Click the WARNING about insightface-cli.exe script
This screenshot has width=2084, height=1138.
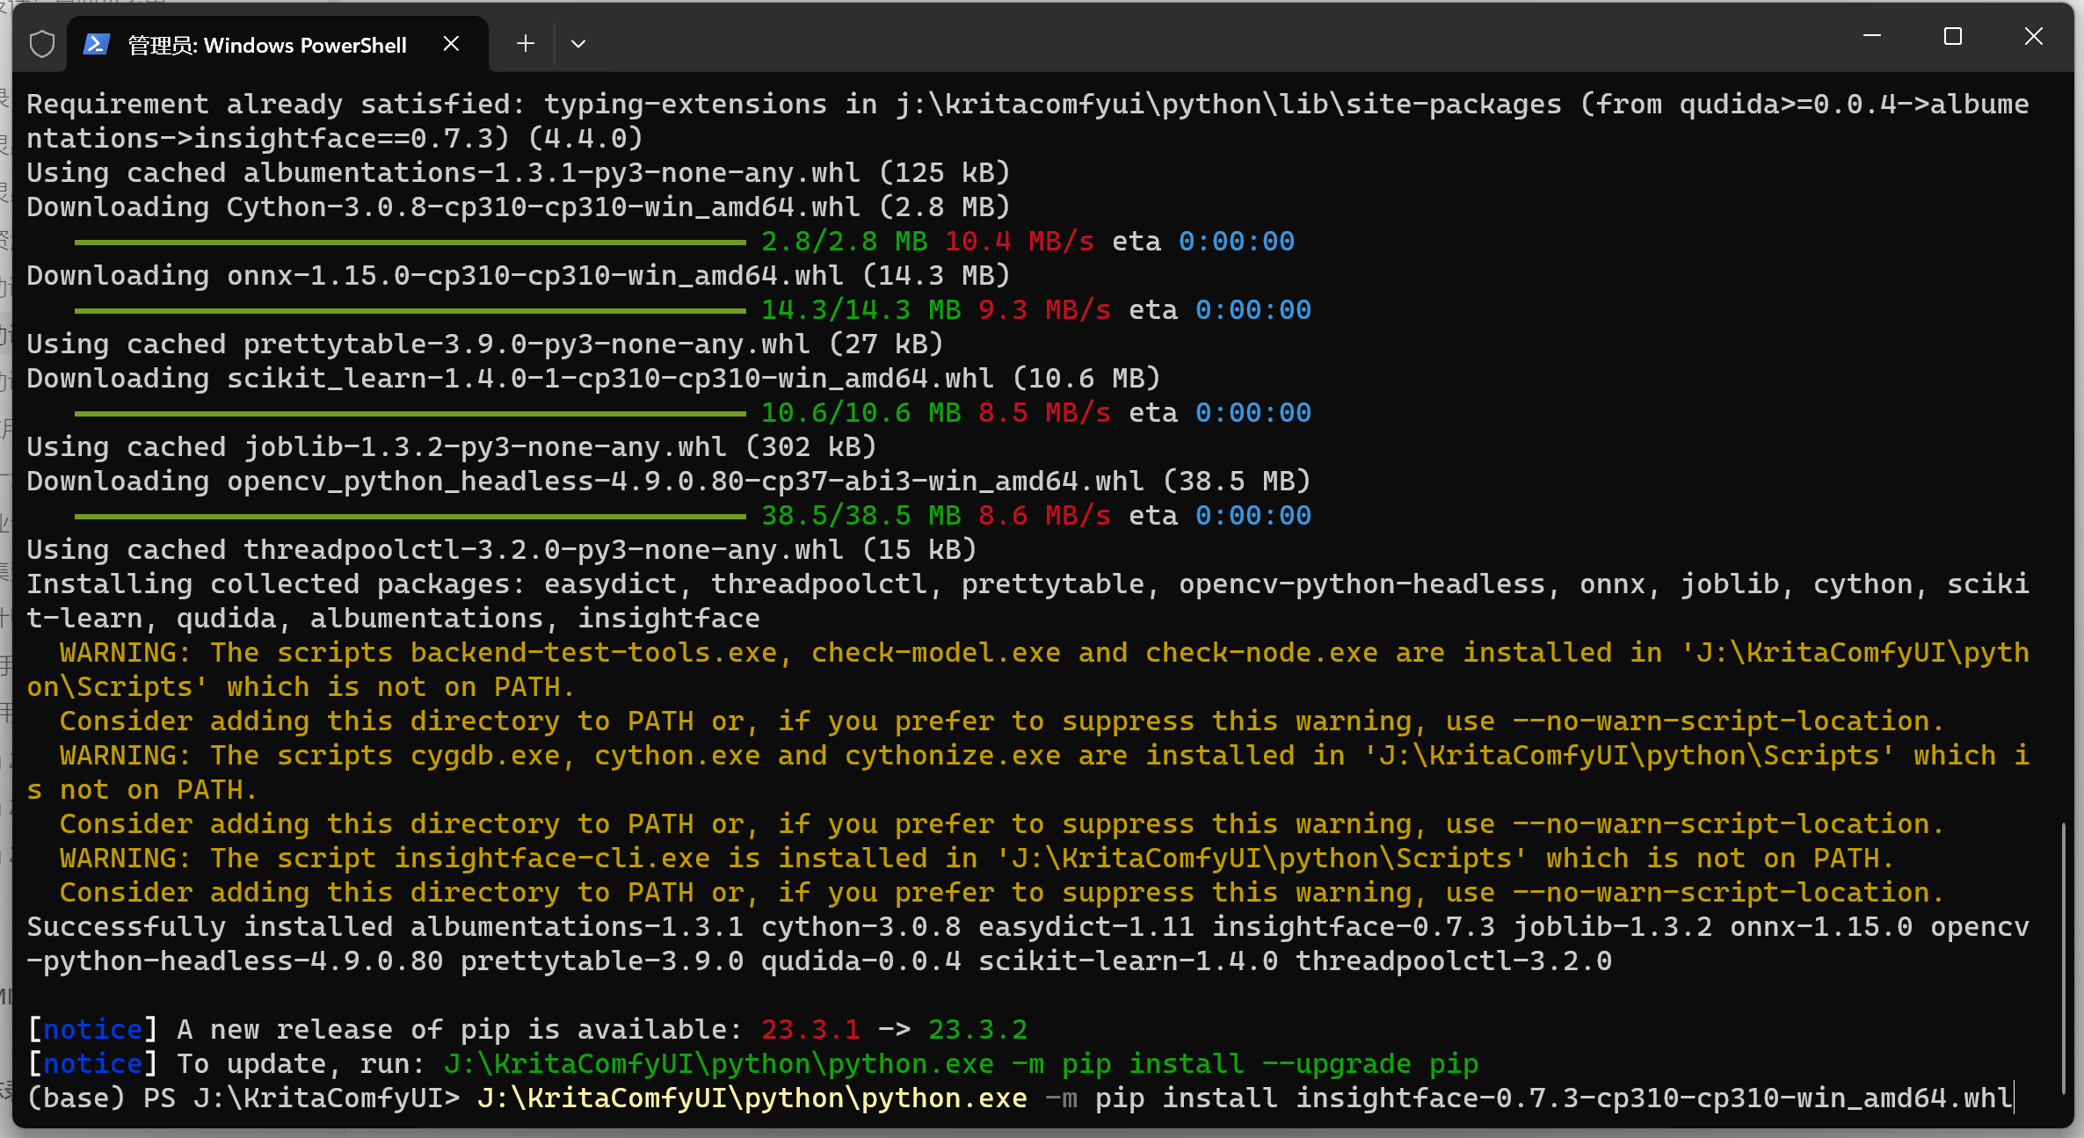coord(976,859)
